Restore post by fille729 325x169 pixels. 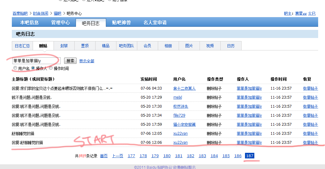pyautogui.click(x=310, y=115)
